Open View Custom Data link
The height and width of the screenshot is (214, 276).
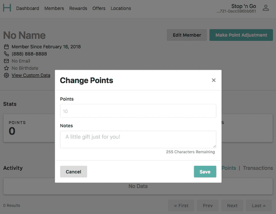tap(31, 75)
